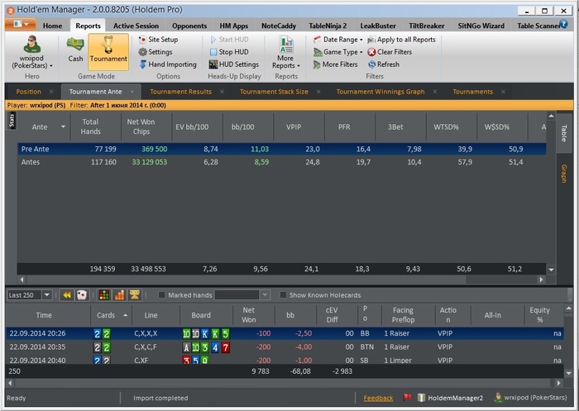This screenshot has height=411, width=579.
Task: Open the Game Type filter dropdown
Action: point(337,52)
